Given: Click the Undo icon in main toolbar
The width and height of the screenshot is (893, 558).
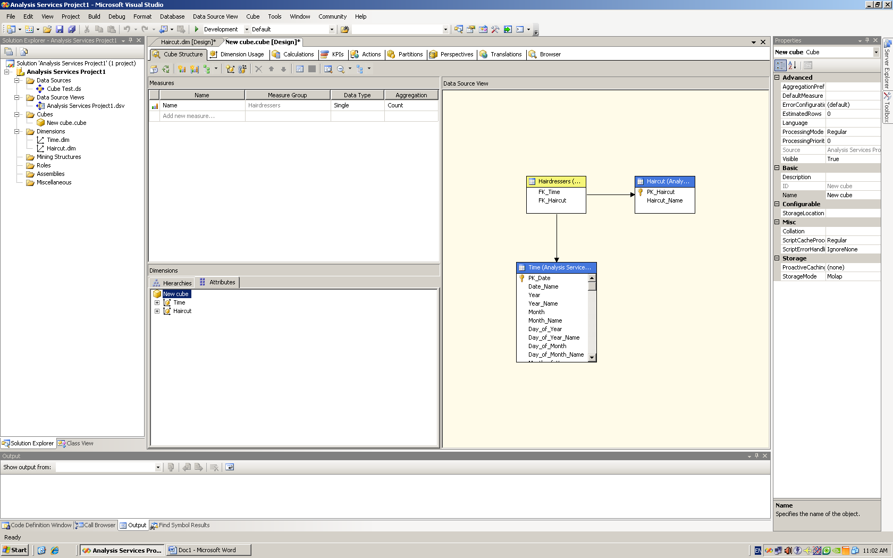Looking at the screenshot, I should [127, 29].
